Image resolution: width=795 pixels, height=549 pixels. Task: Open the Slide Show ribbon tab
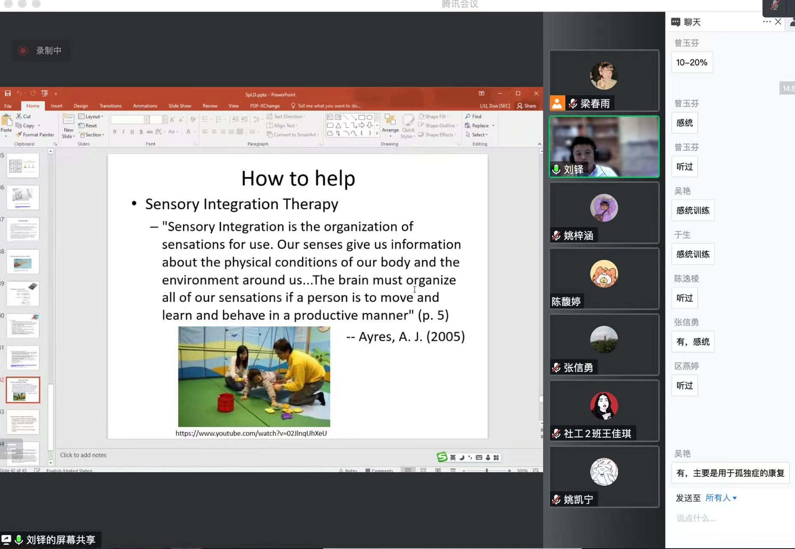click(x=180, y=106)
